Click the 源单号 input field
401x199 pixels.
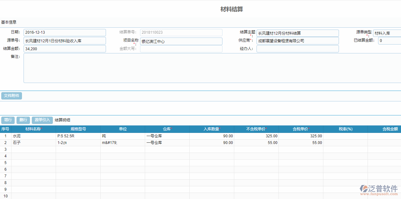pos(65,41)
